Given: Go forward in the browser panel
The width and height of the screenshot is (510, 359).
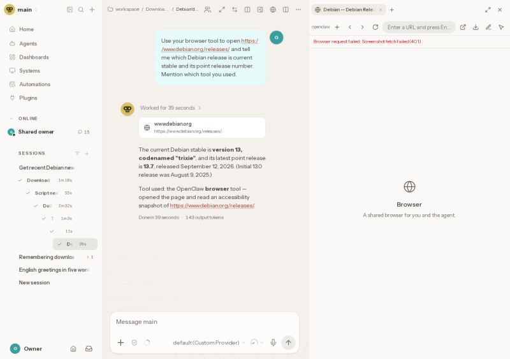Looking at the screenshot, I should click(362, 27).
